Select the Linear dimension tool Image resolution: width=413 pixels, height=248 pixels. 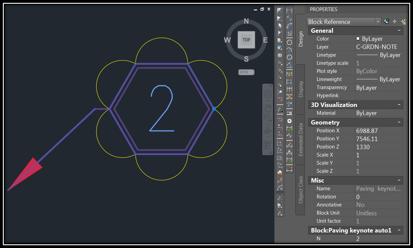pyautogui.click(x=289, y=10)
